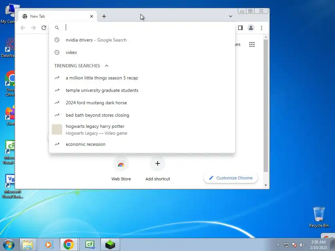Viewport: 335px width, 251px height.
Task: Click the taskbar clock 3:50 AM
Action: (318, 245)
